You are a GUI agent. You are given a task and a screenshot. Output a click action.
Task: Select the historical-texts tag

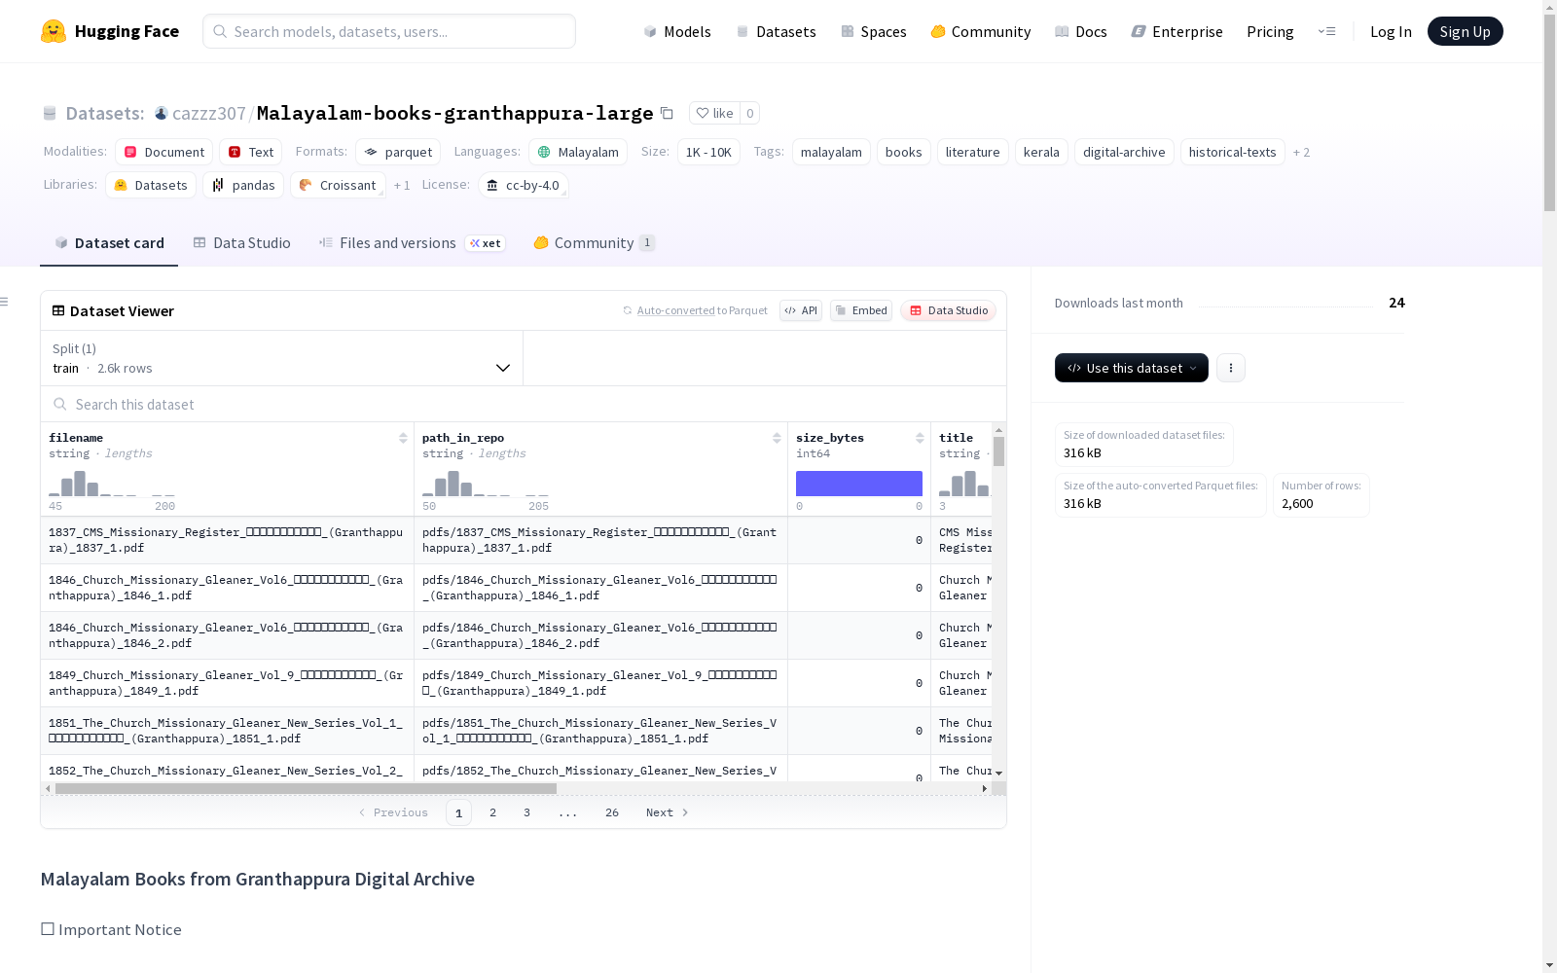coord(1232,152)
